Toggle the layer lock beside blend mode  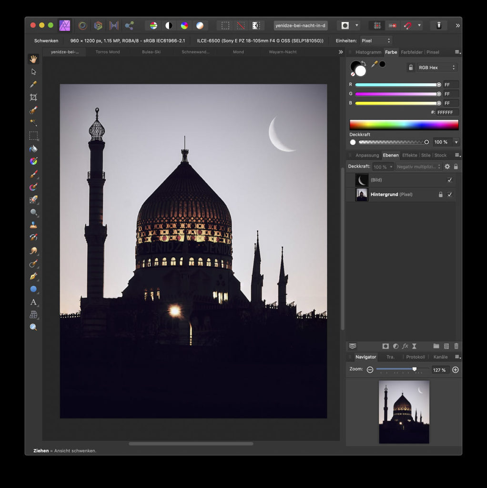pos(456,167)
